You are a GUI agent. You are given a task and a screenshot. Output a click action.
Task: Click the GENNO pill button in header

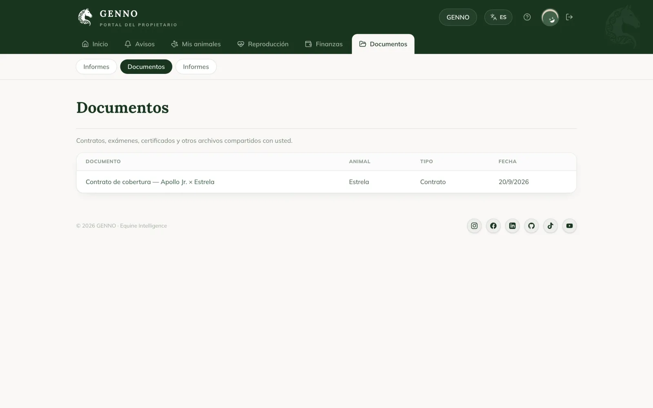(458, 17)
